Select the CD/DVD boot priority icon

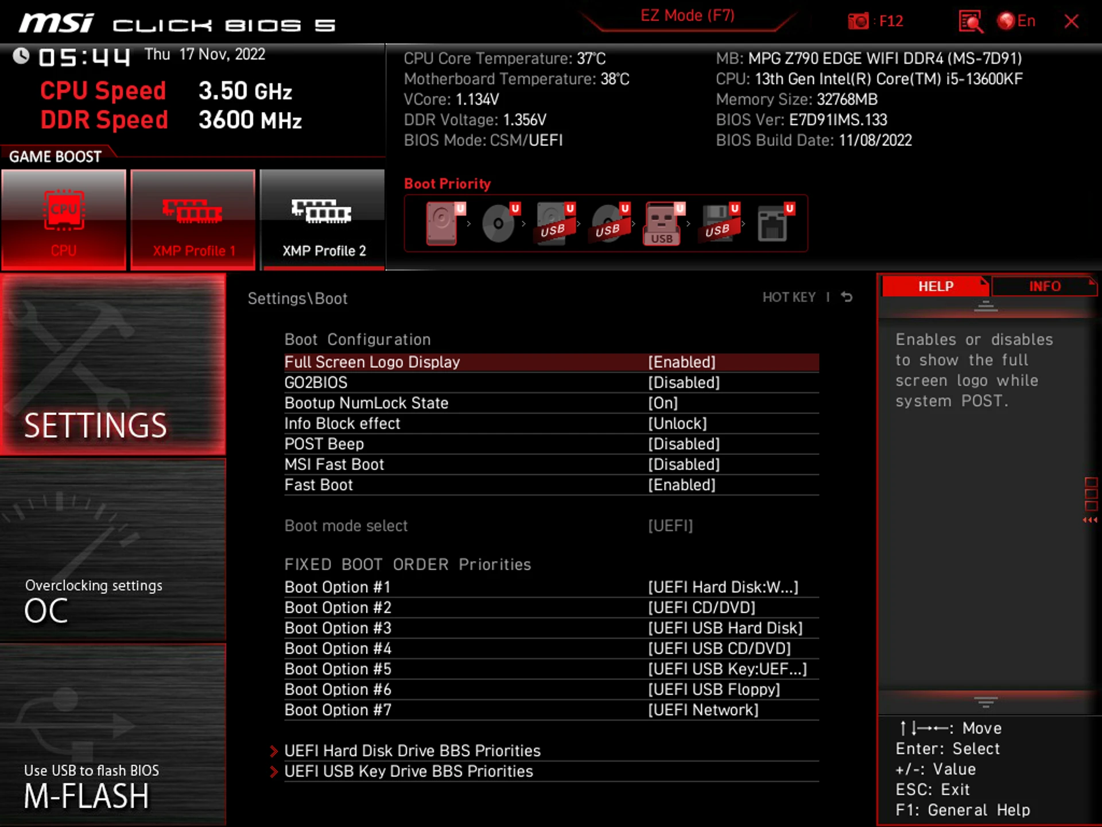(x=500, y=223)
